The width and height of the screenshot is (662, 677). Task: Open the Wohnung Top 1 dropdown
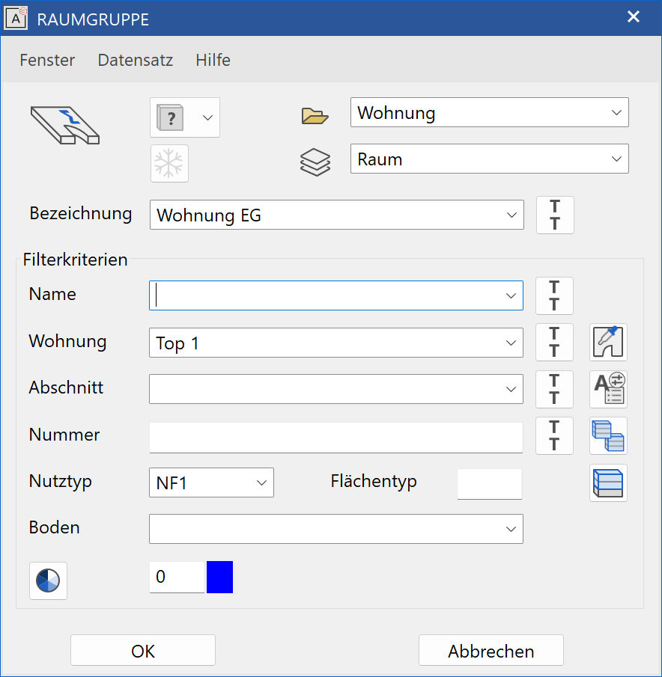coord(336,343)
